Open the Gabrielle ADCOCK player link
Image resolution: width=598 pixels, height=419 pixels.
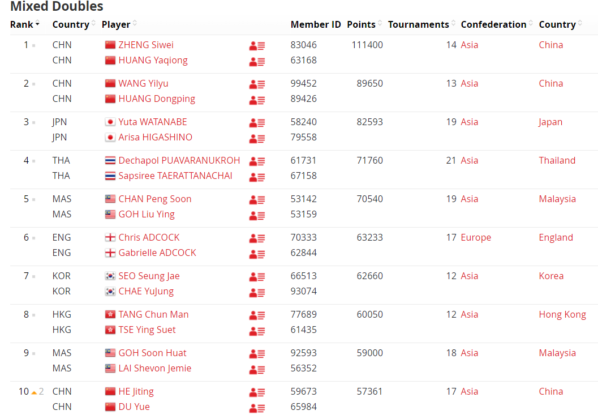(157, 253)
